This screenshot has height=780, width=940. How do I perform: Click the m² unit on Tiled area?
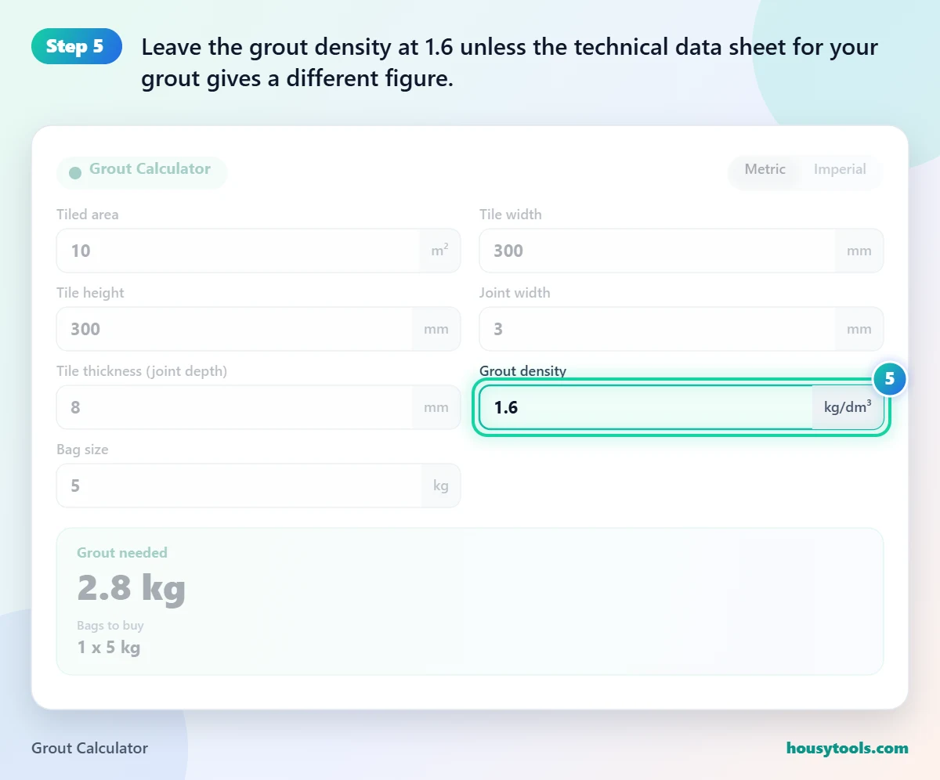[440, 251]
